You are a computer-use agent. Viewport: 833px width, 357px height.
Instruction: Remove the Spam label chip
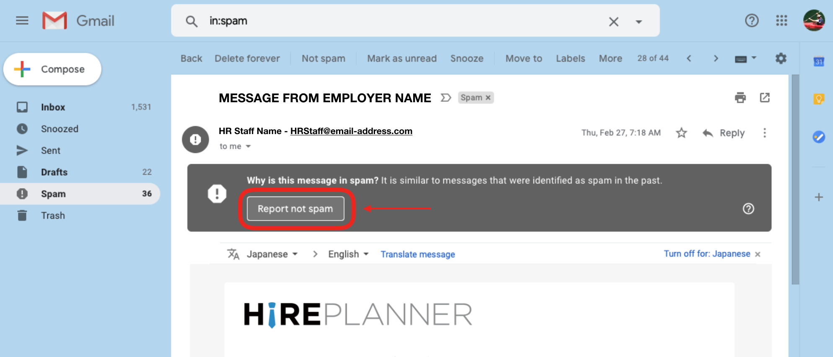488,98
